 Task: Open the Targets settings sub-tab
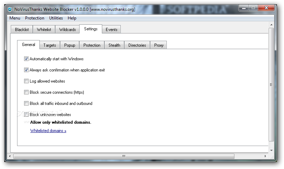coord(50,45)
